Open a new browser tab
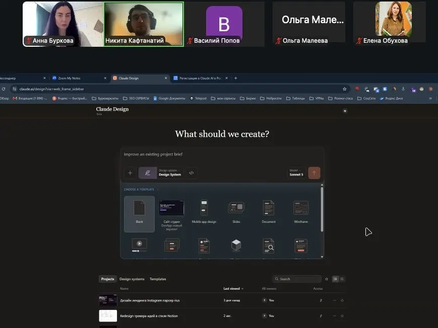438x328 pixels. pos(235,78)
